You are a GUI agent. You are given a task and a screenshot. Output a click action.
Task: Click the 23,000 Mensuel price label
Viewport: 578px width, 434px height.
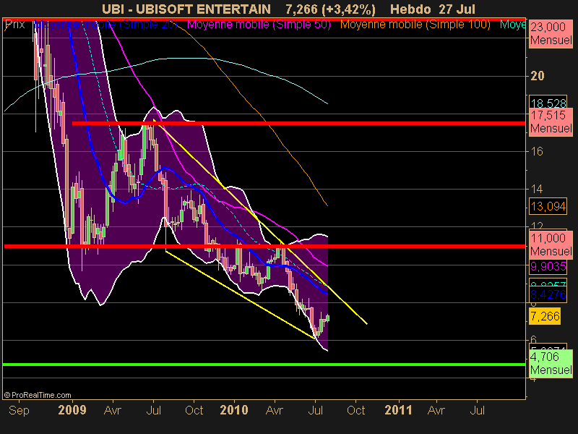pos(551,33)
